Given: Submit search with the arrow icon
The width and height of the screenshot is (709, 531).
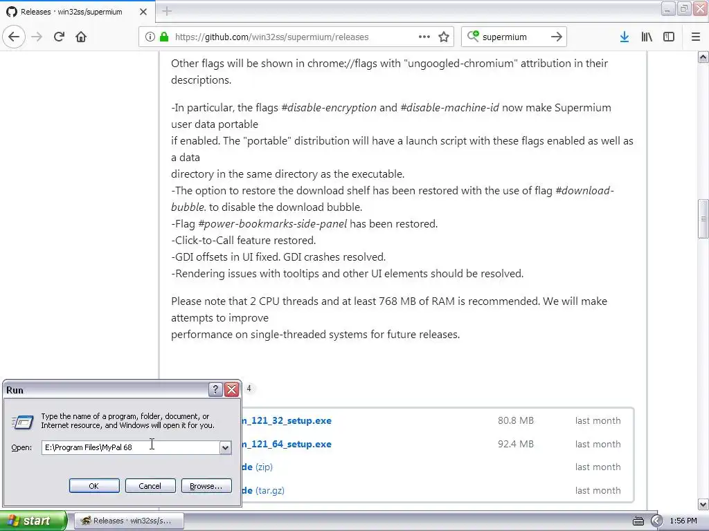Looking at the screenshot, I should click(x=557, y=37).
